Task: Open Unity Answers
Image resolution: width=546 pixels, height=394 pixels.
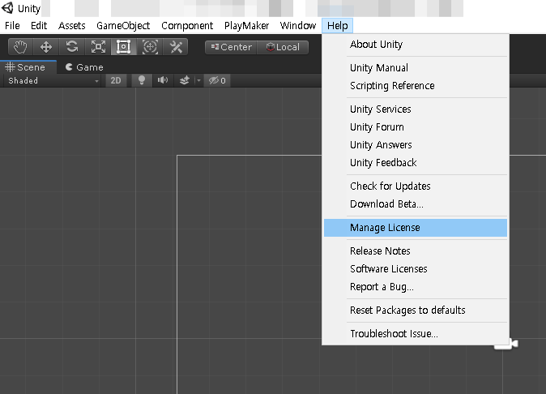Action: tap(416, 145)
